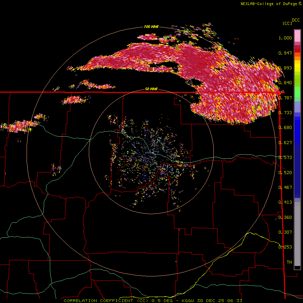The image size is (303, 303).
Task: Click the 0.893 scale value
Action: [285, 68]
